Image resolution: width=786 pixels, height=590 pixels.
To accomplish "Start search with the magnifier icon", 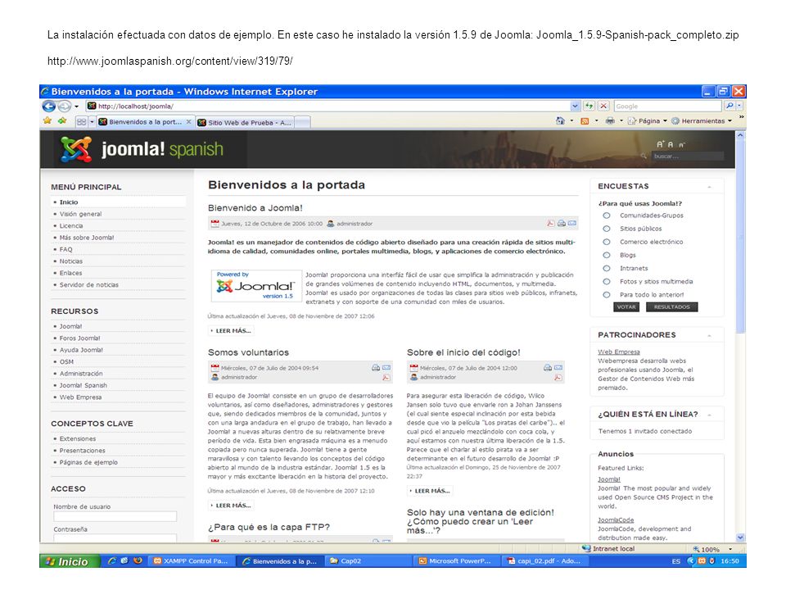I will pyautogui.click(x=730, y=106).
